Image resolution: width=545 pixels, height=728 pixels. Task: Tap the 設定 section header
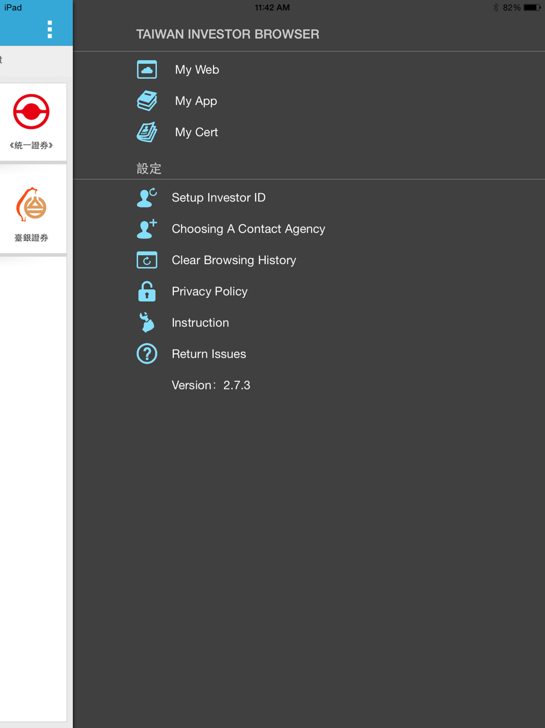tap(149, 169)
